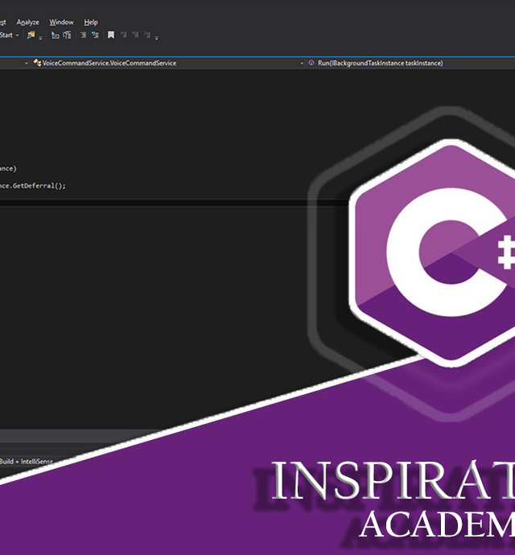Click the Find in Files folder icon
This screenshot has width=515, height=555.
(x=31, y=35)
